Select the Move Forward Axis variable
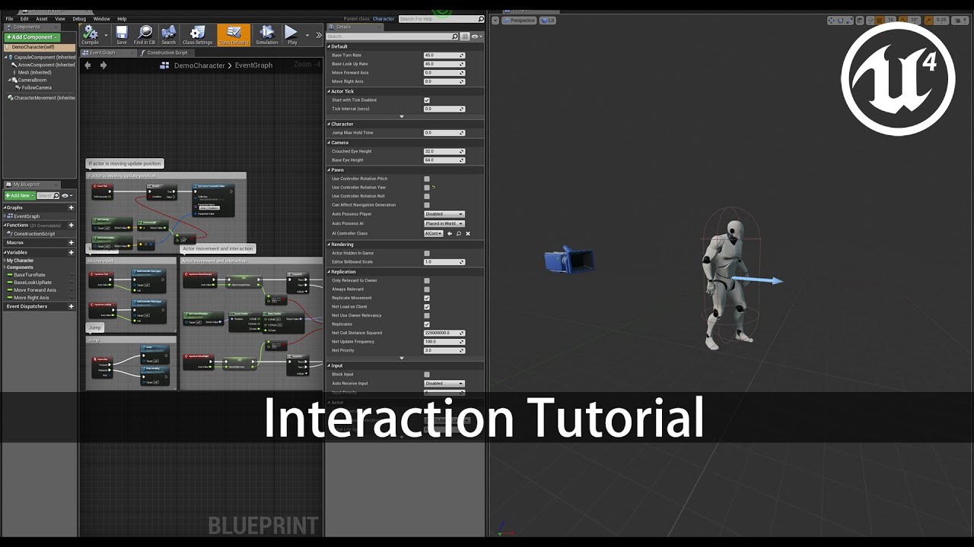Screen dimensions: 974x547 point(34,290)
